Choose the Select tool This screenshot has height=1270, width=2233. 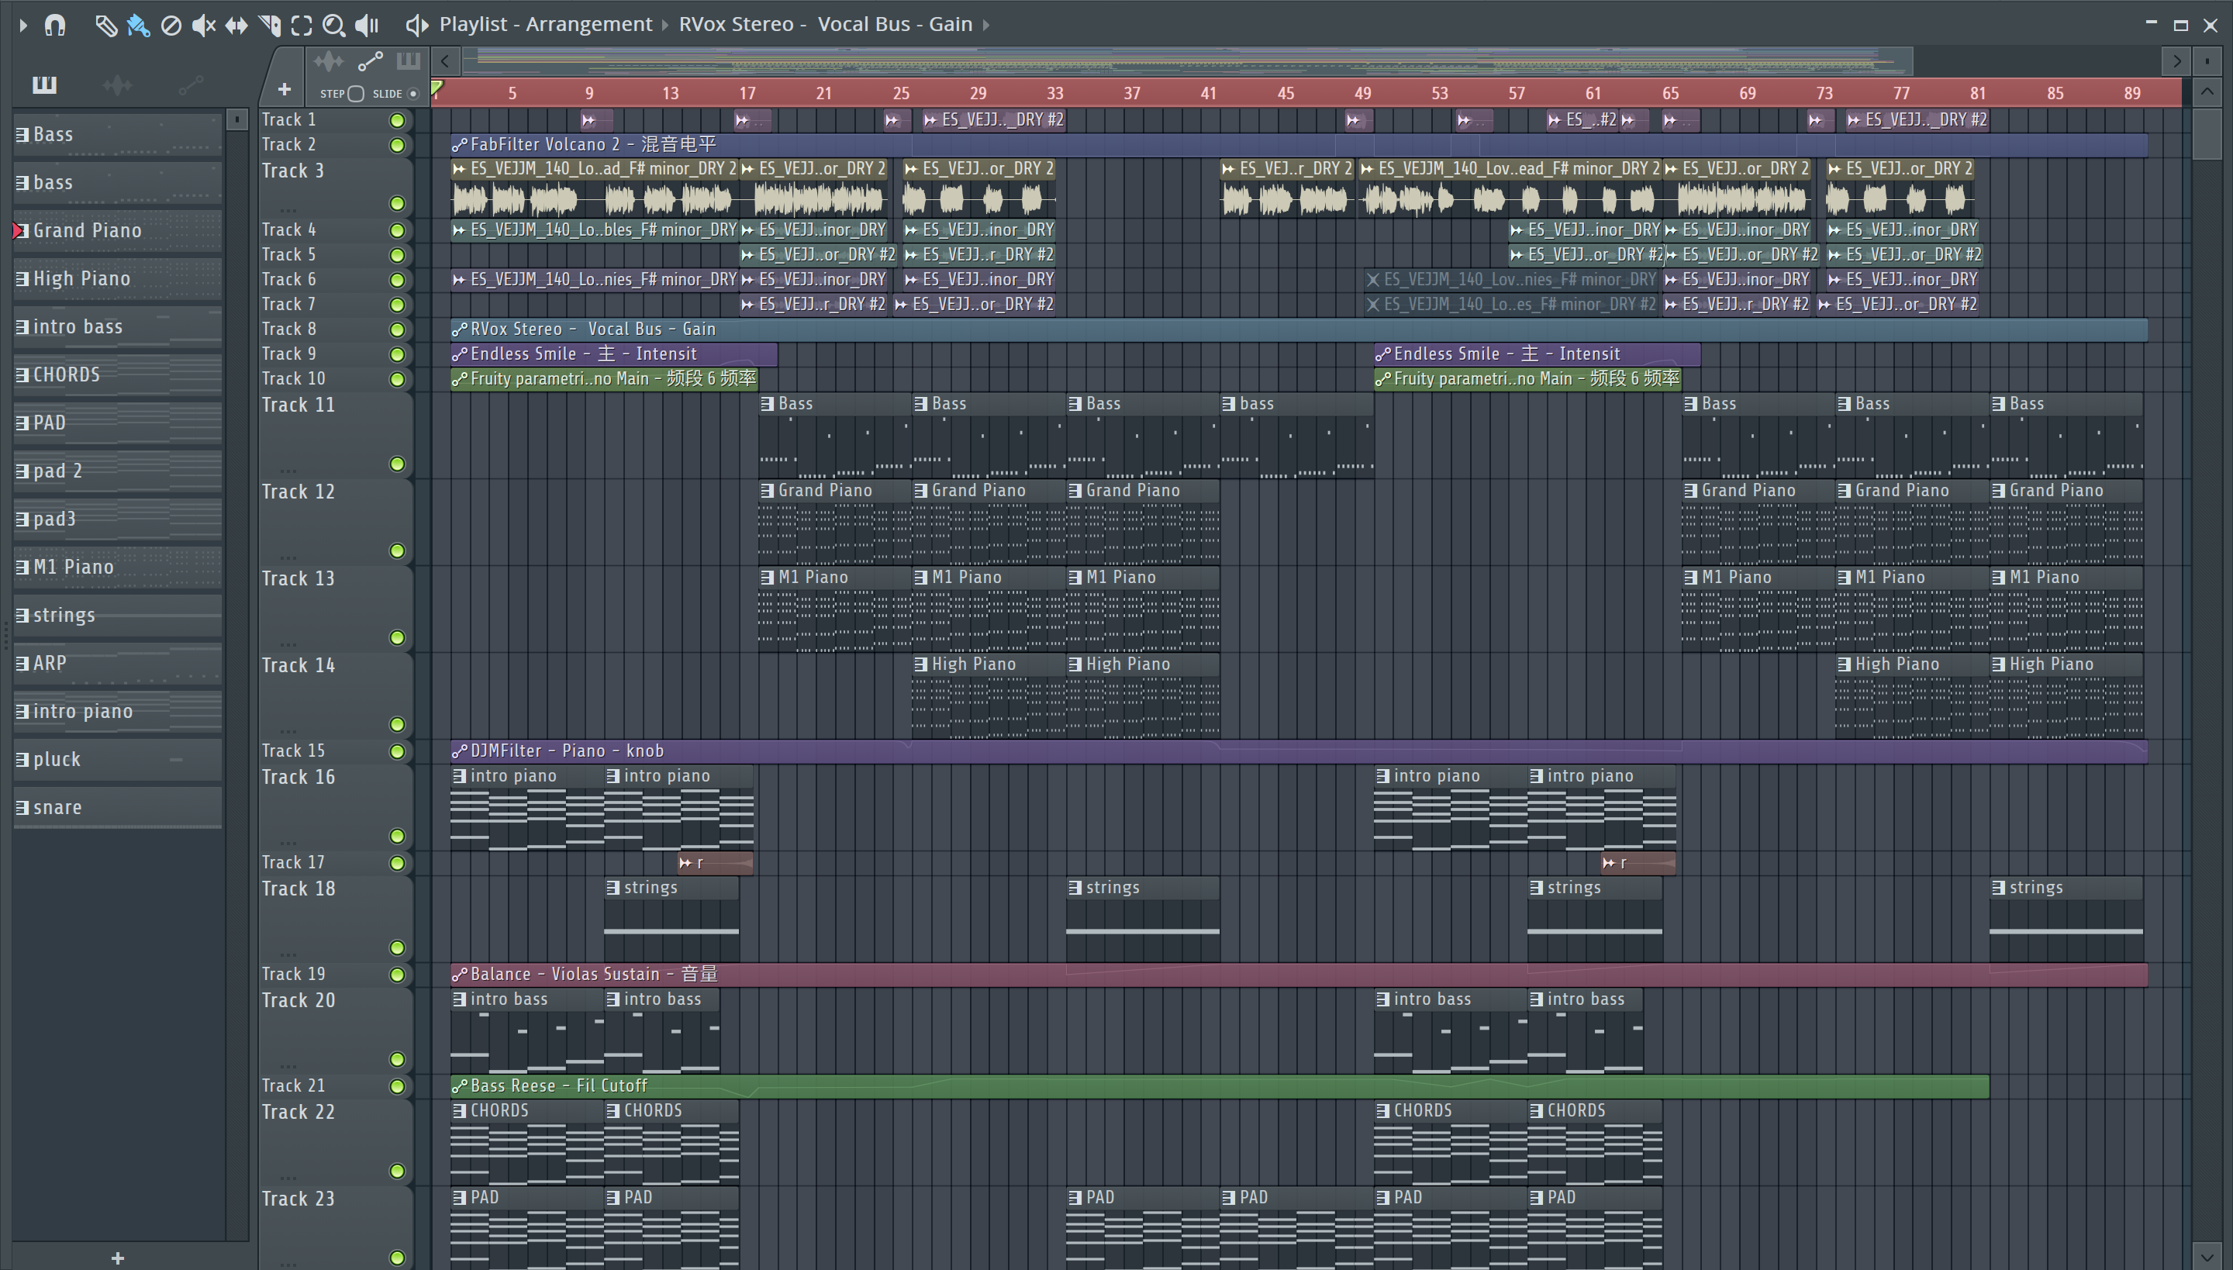[x=302, y=26]
